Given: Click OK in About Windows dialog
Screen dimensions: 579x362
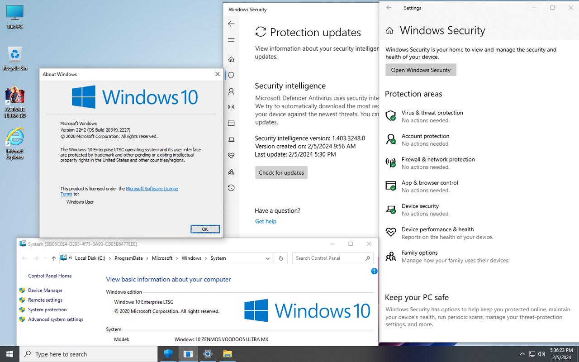Looking at the screenshot, I should click(x=205, y=229).
